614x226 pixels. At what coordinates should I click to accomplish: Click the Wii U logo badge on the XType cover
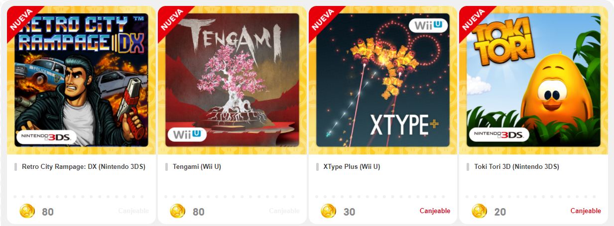428,25
